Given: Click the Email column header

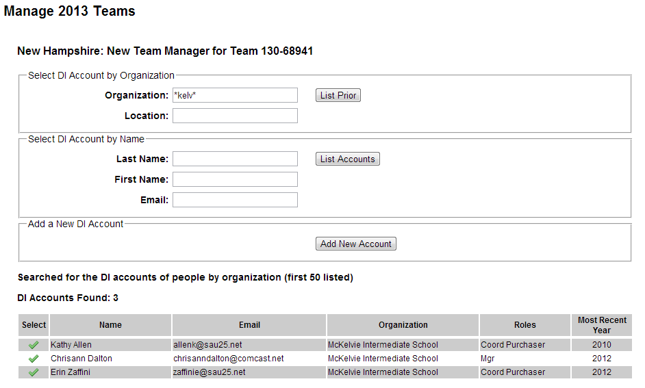Looking at the screenshot, I should point(249,325).
